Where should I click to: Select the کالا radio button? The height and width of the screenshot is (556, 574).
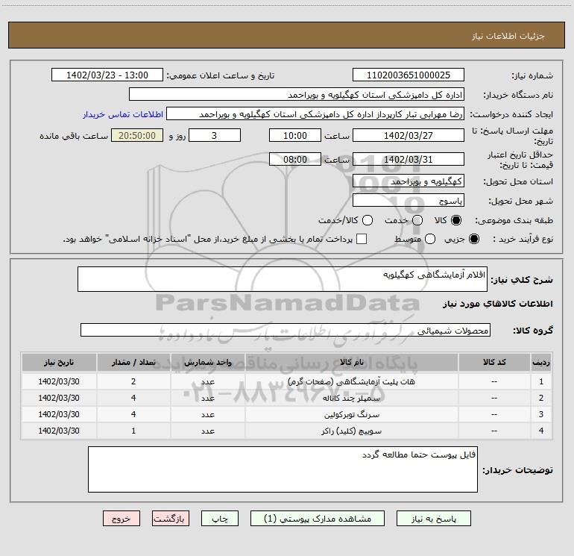pos(456,220)
